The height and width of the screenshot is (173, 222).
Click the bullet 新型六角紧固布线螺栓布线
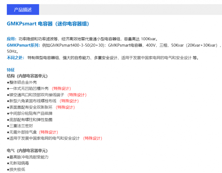coord(32,101)
